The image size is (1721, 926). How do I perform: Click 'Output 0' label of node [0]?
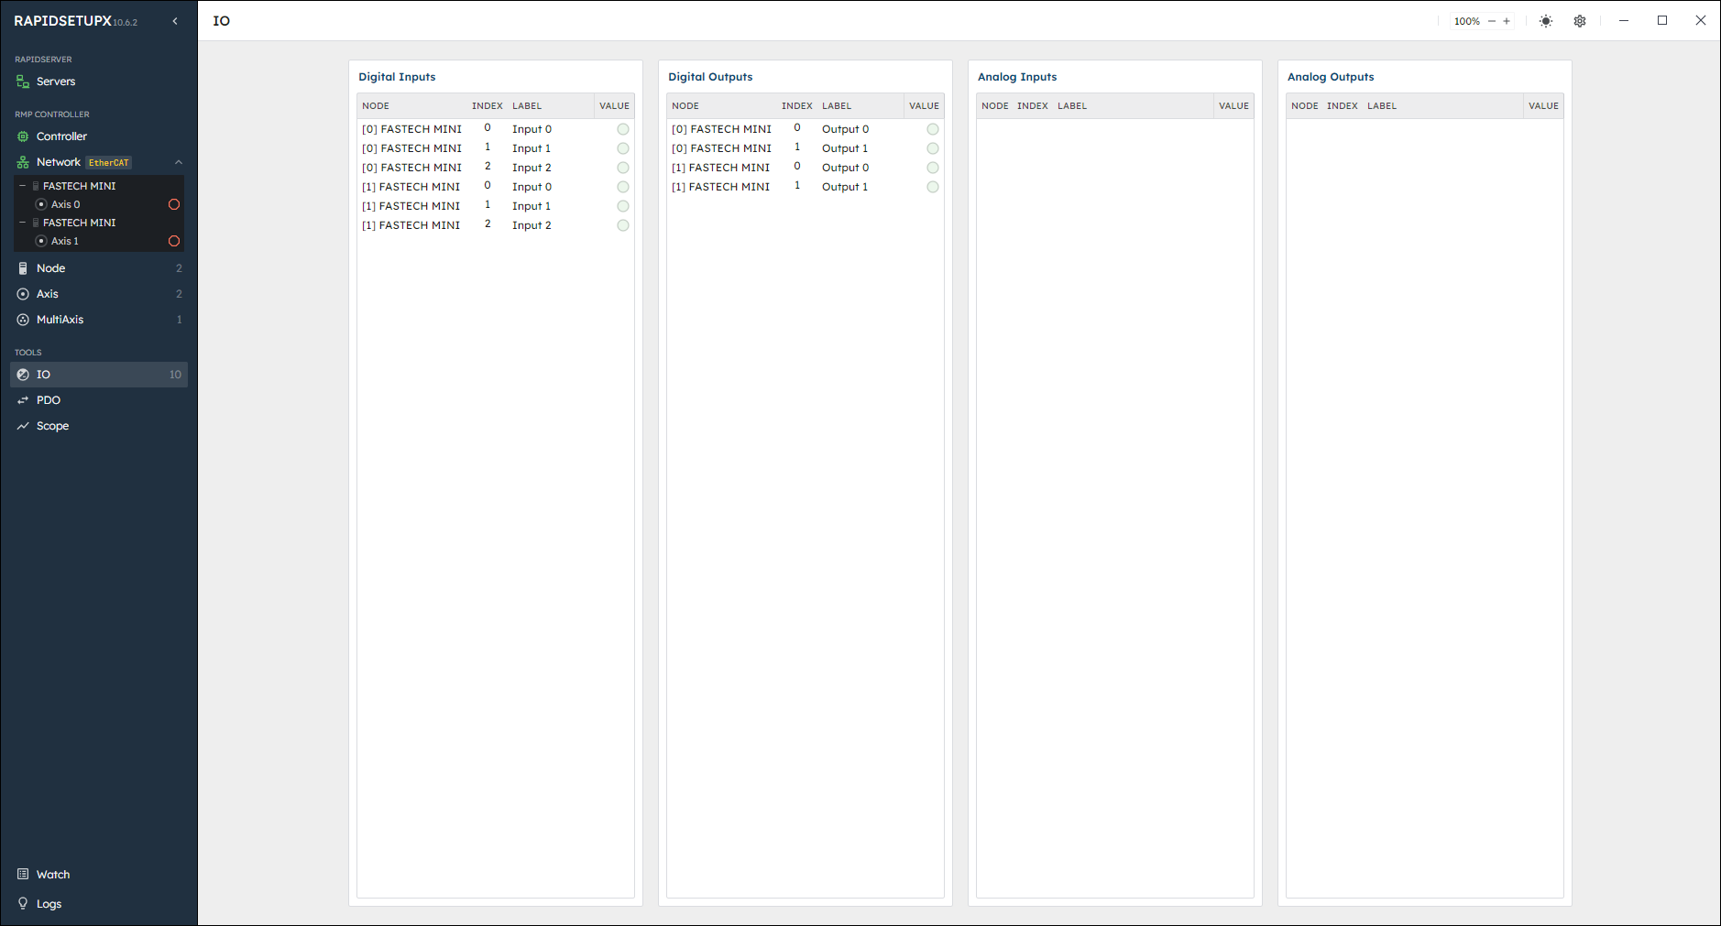845,129
